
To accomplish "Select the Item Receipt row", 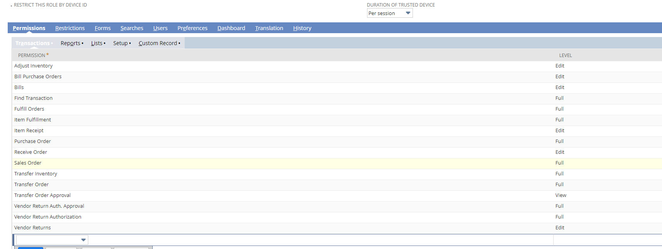I will click(x=337, y=131).
